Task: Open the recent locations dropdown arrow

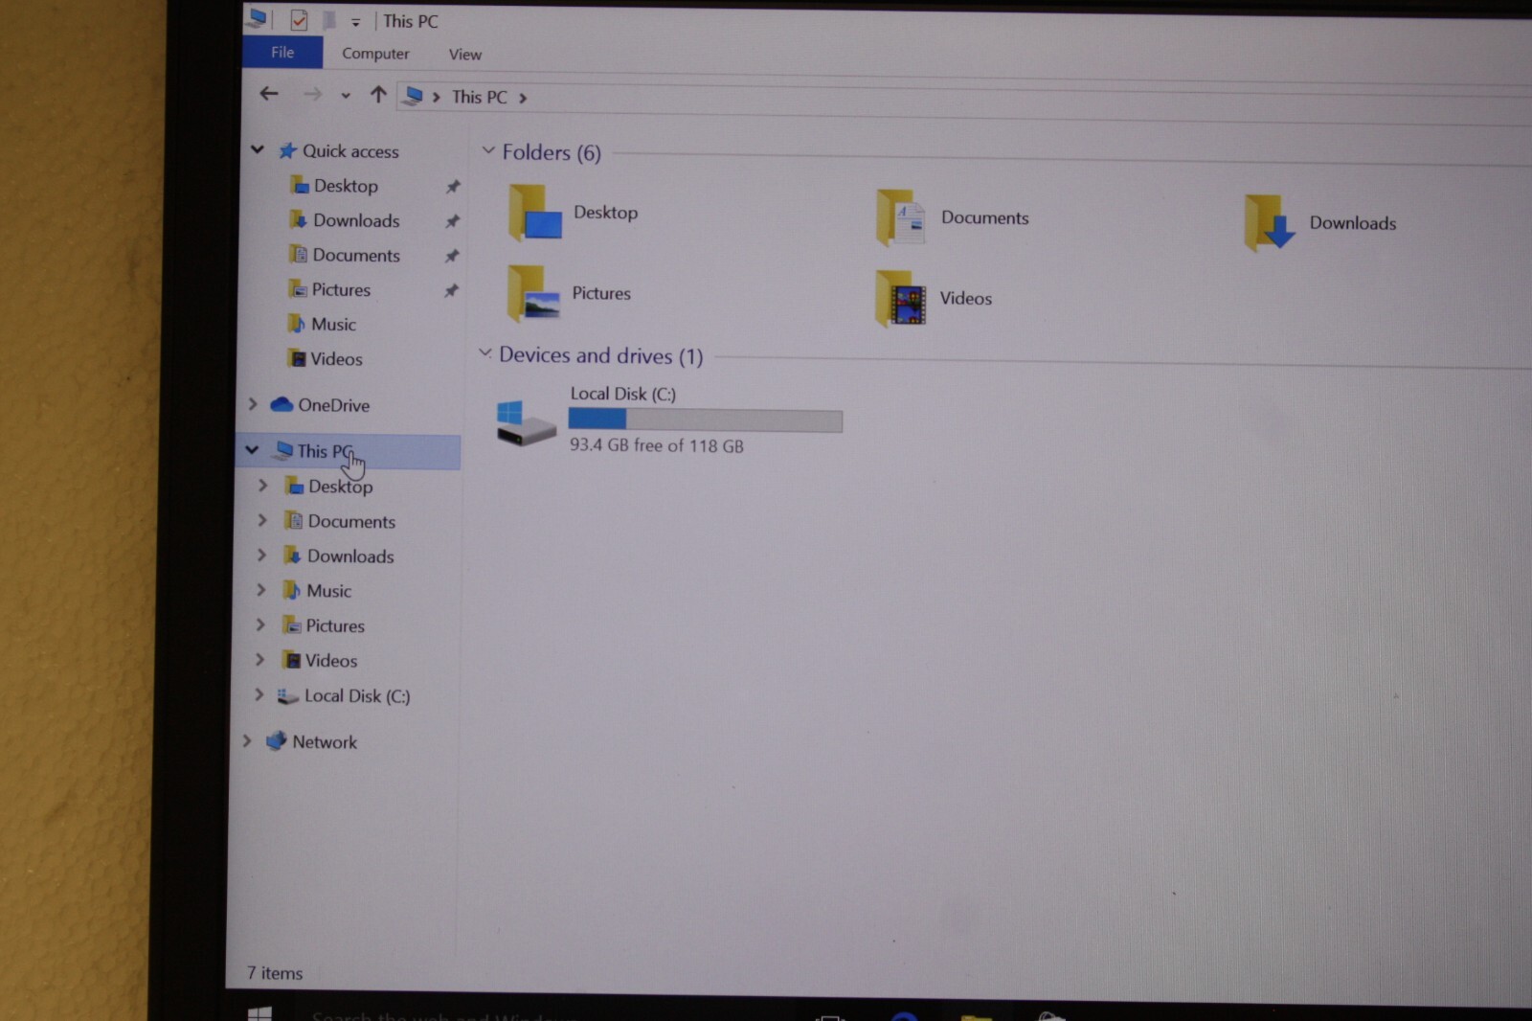Action: point(346,96)
